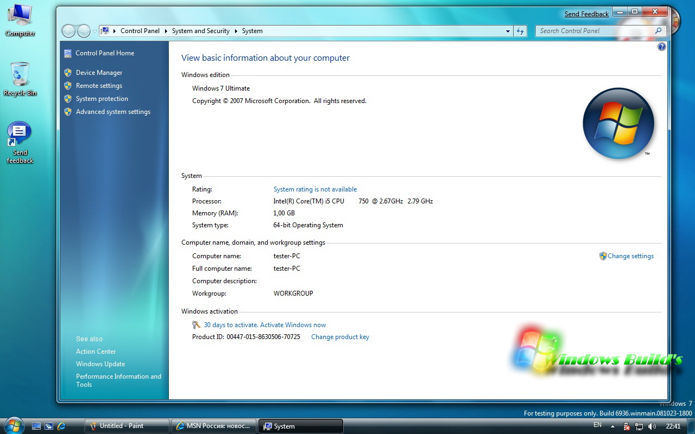Viewport: 695px width, 434px height.
Task: Click the Recycle Bin desktop icon
Action: tap(20, 79)
